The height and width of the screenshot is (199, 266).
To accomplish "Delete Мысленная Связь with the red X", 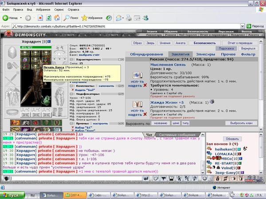I will click(x=144, y=84).
